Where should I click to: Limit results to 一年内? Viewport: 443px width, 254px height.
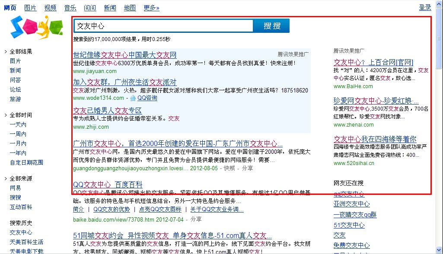point(18,153)
